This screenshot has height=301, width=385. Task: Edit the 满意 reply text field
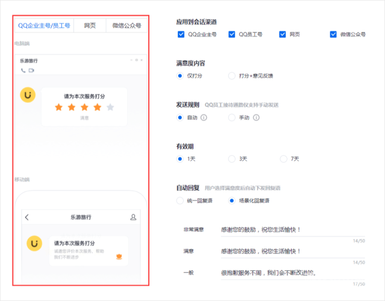(293, 252)
